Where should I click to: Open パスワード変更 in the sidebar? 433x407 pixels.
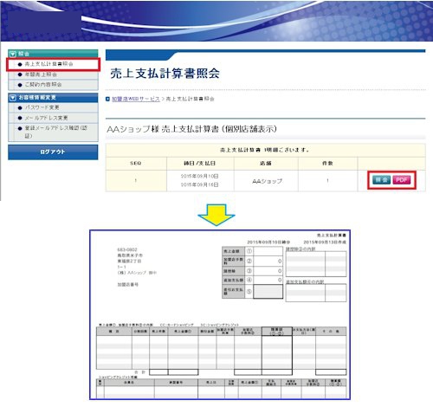pos(42,107)
